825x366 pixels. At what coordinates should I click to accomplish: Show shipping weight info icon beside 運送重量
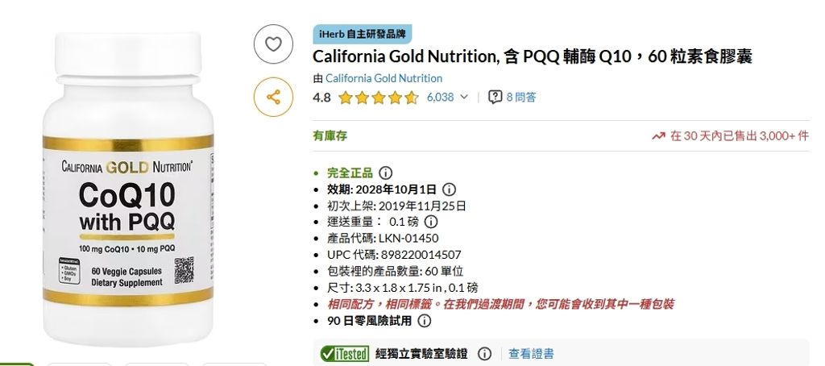click(x=431, y=222)
